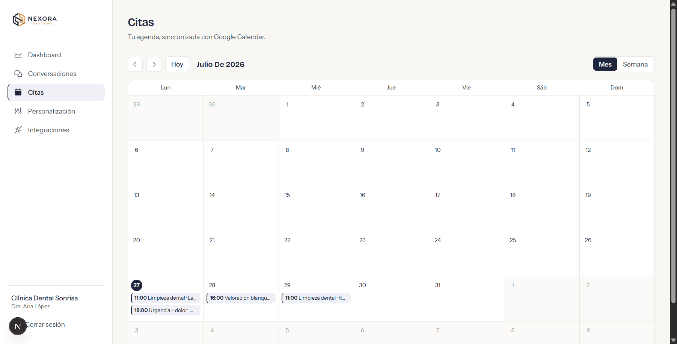Click the Citas calendar icon
677x344 pixels.
pyautogui.click(x=18, y=92)
